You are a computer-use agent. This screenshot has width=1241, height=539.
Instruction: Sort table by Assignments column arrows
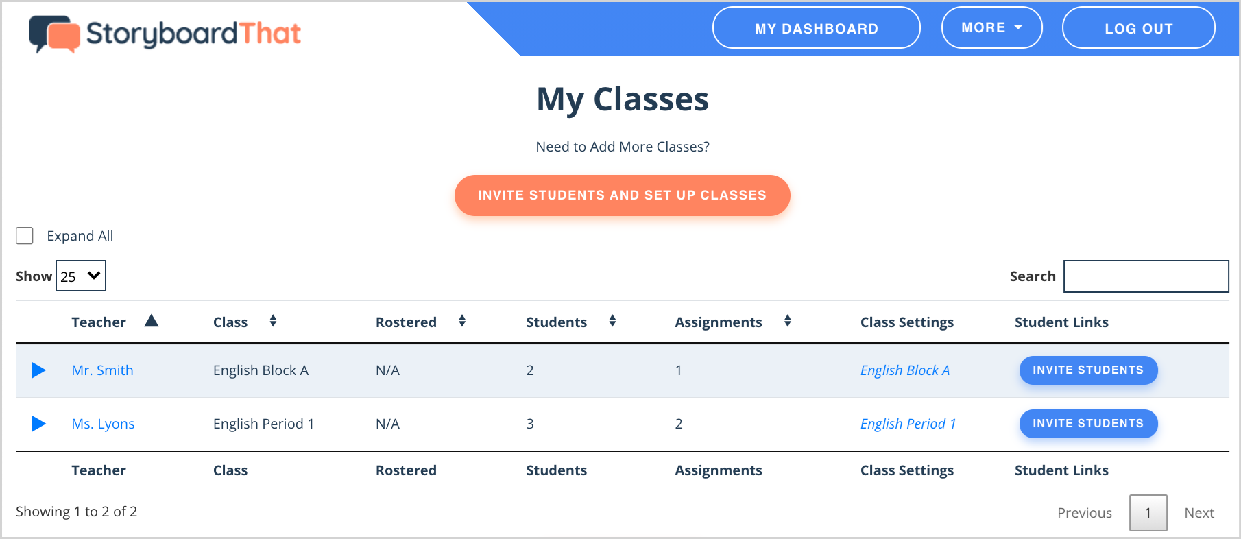pyautogui.click(x=788, y=321)
